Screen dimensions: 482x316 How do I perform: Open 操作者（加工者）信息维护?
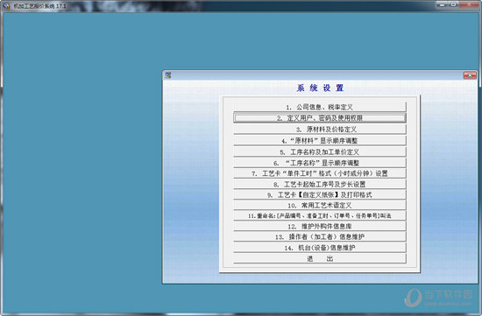(320, 236)
